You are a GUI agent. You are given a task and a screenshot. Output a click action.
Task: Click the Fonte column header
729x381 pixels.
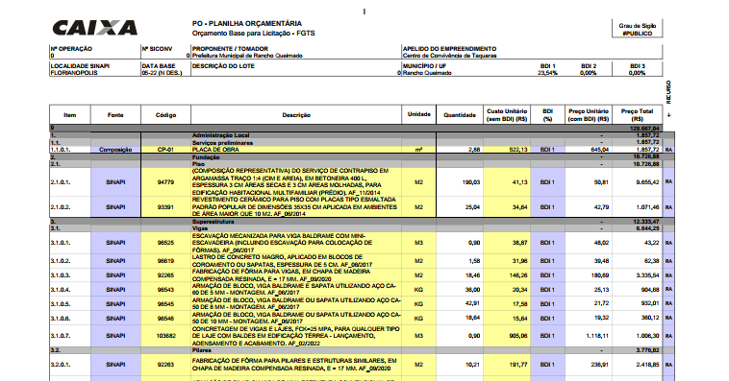pos(115,115)
